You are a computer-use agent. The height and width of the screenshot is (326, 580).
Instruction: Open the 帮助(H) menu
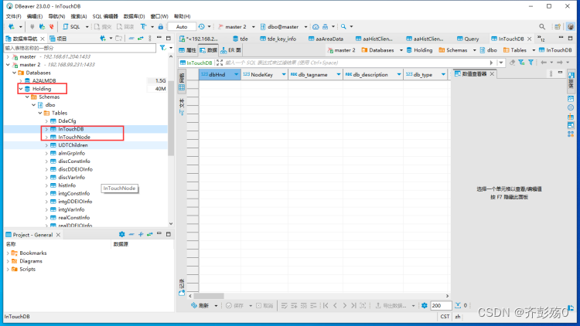tap(183, 16)
